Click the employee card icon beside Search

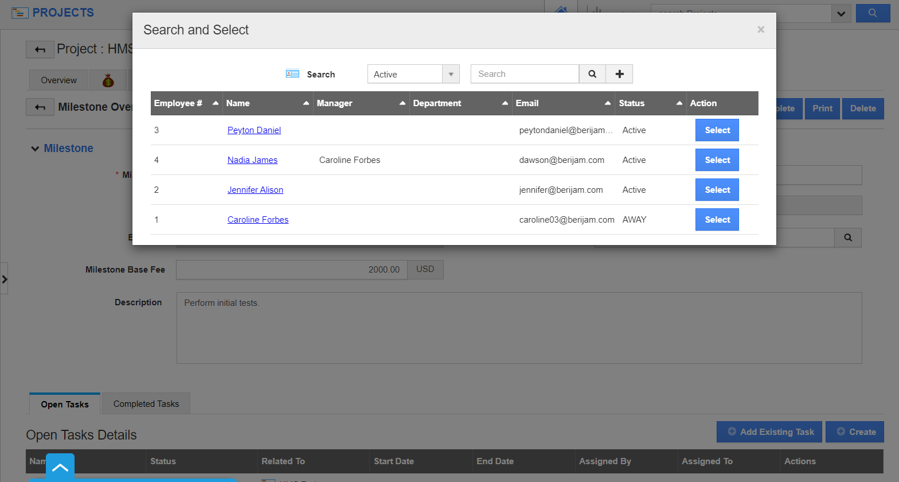[x=292, y=74]
